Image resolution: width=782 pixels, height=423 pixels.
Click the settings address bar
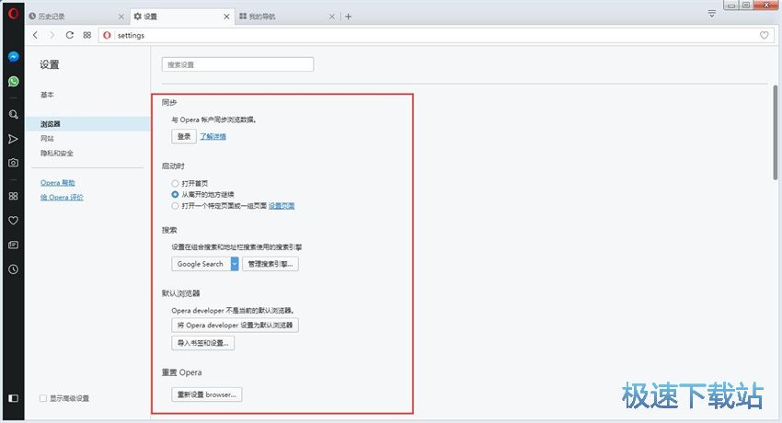point(434,35)
